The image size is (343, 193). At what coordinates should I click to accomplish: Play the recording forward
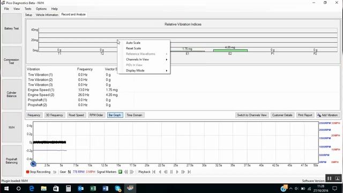coord(177,172)
